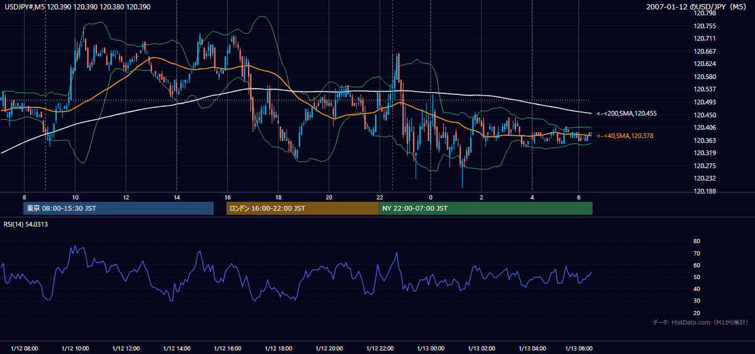Click the 1/12 22:00 time axis label
755x354 pixels.
(380, 349)
